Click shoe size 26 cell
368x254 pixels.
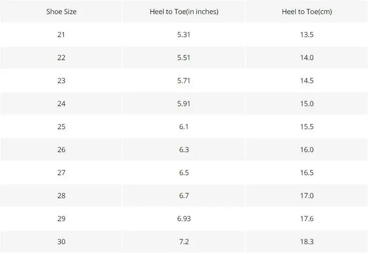click(61, 150)
